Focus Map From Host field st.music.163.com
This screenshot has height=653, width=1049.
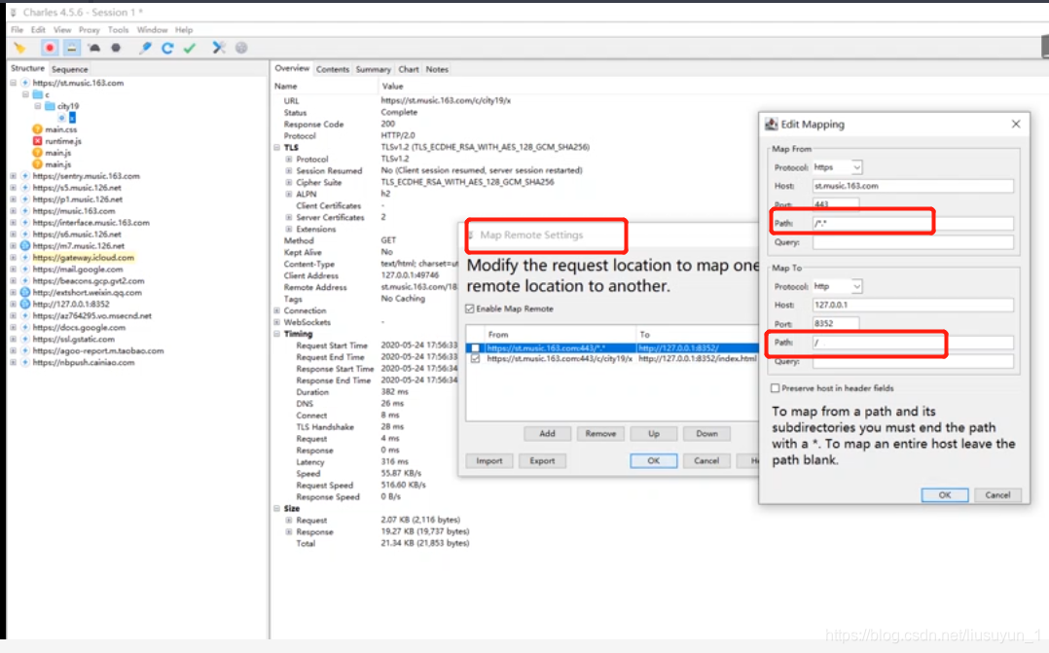[913, 186]
